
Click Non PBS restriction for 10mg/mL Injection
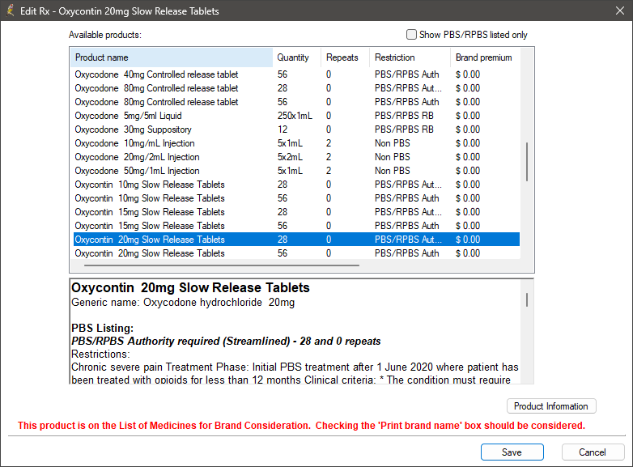pyautogui.click(x=392, y=143)
